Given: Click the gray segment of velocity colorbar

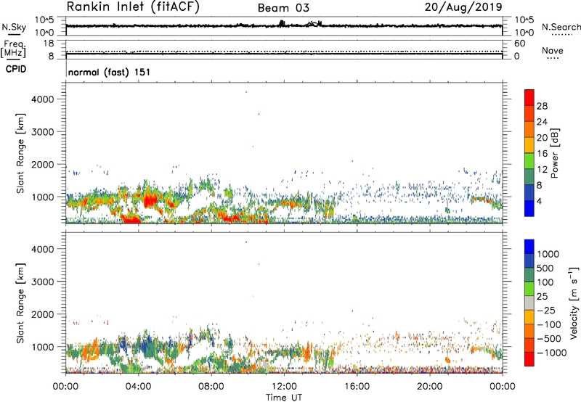Looking at the screenshot, I should 529,303.
